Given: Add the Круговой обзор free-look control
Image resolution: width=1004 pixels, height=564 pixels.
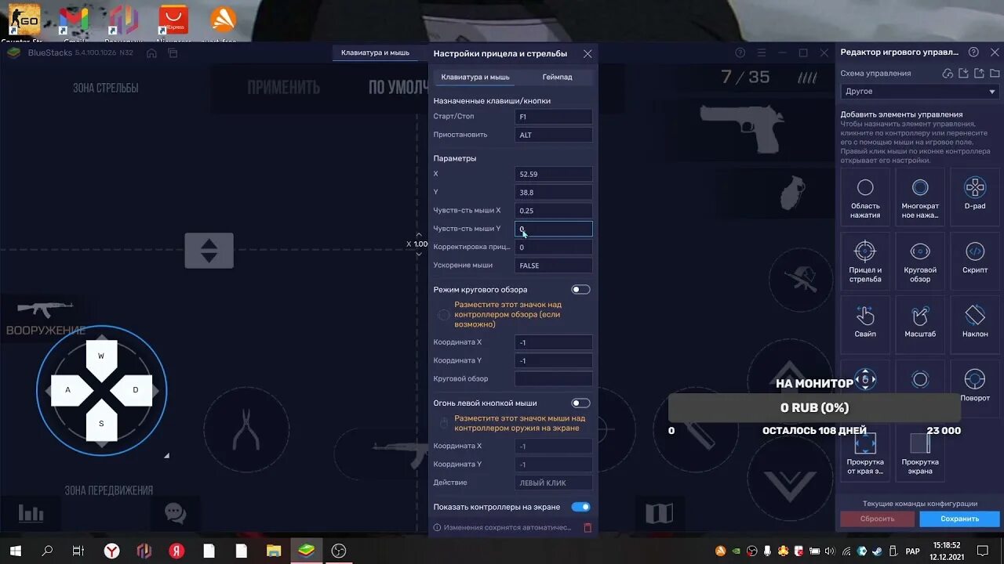Looking at the screenshot, I should click(920, 261).
